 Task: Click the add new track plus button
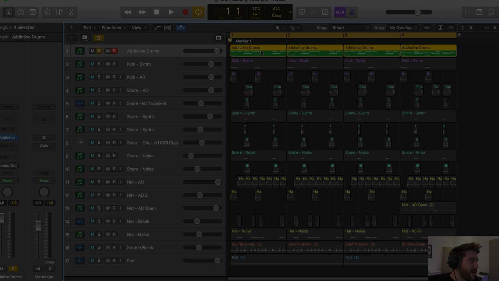click(72, 38)
